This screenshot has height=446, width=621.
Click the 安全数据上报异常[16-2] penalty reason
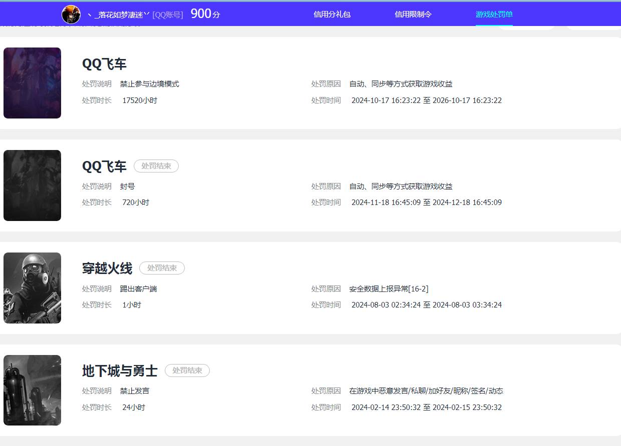click(x=389, y=289)
